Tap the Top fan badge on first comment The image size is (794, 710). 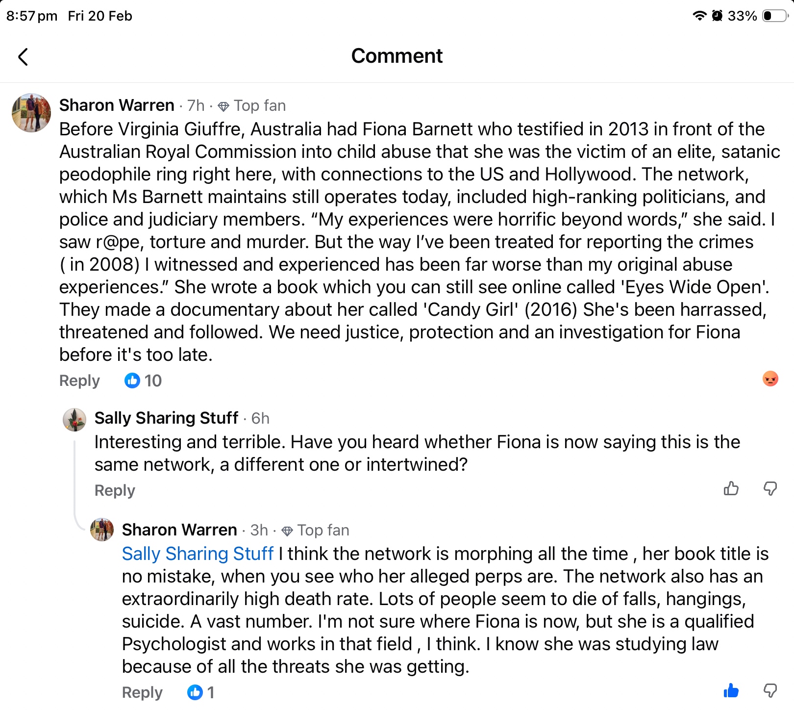(x=252, y=106)
